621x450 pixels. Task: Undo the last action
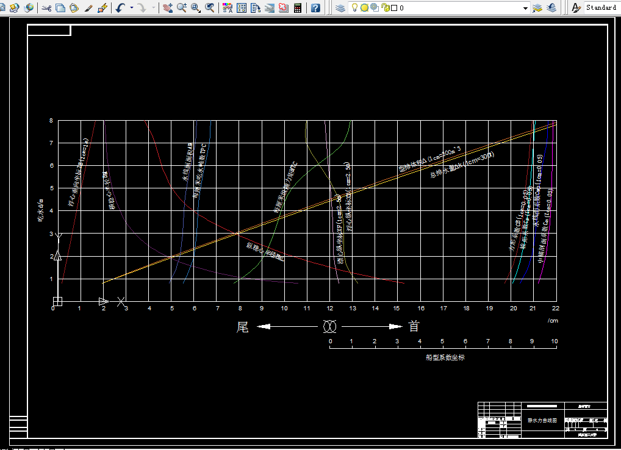121,7
